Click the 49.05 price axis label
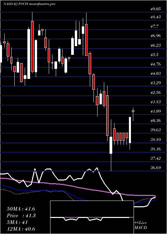The image size is (167, 234). click(x=155, y=9)
